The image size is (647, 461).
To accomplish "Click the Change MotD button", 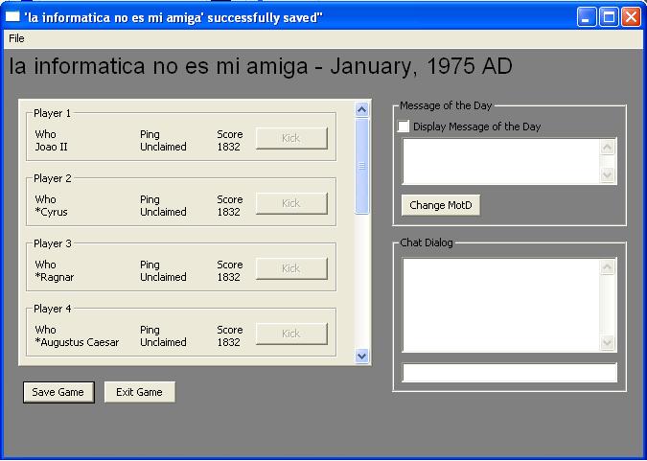I will click(x=440, y=205).
